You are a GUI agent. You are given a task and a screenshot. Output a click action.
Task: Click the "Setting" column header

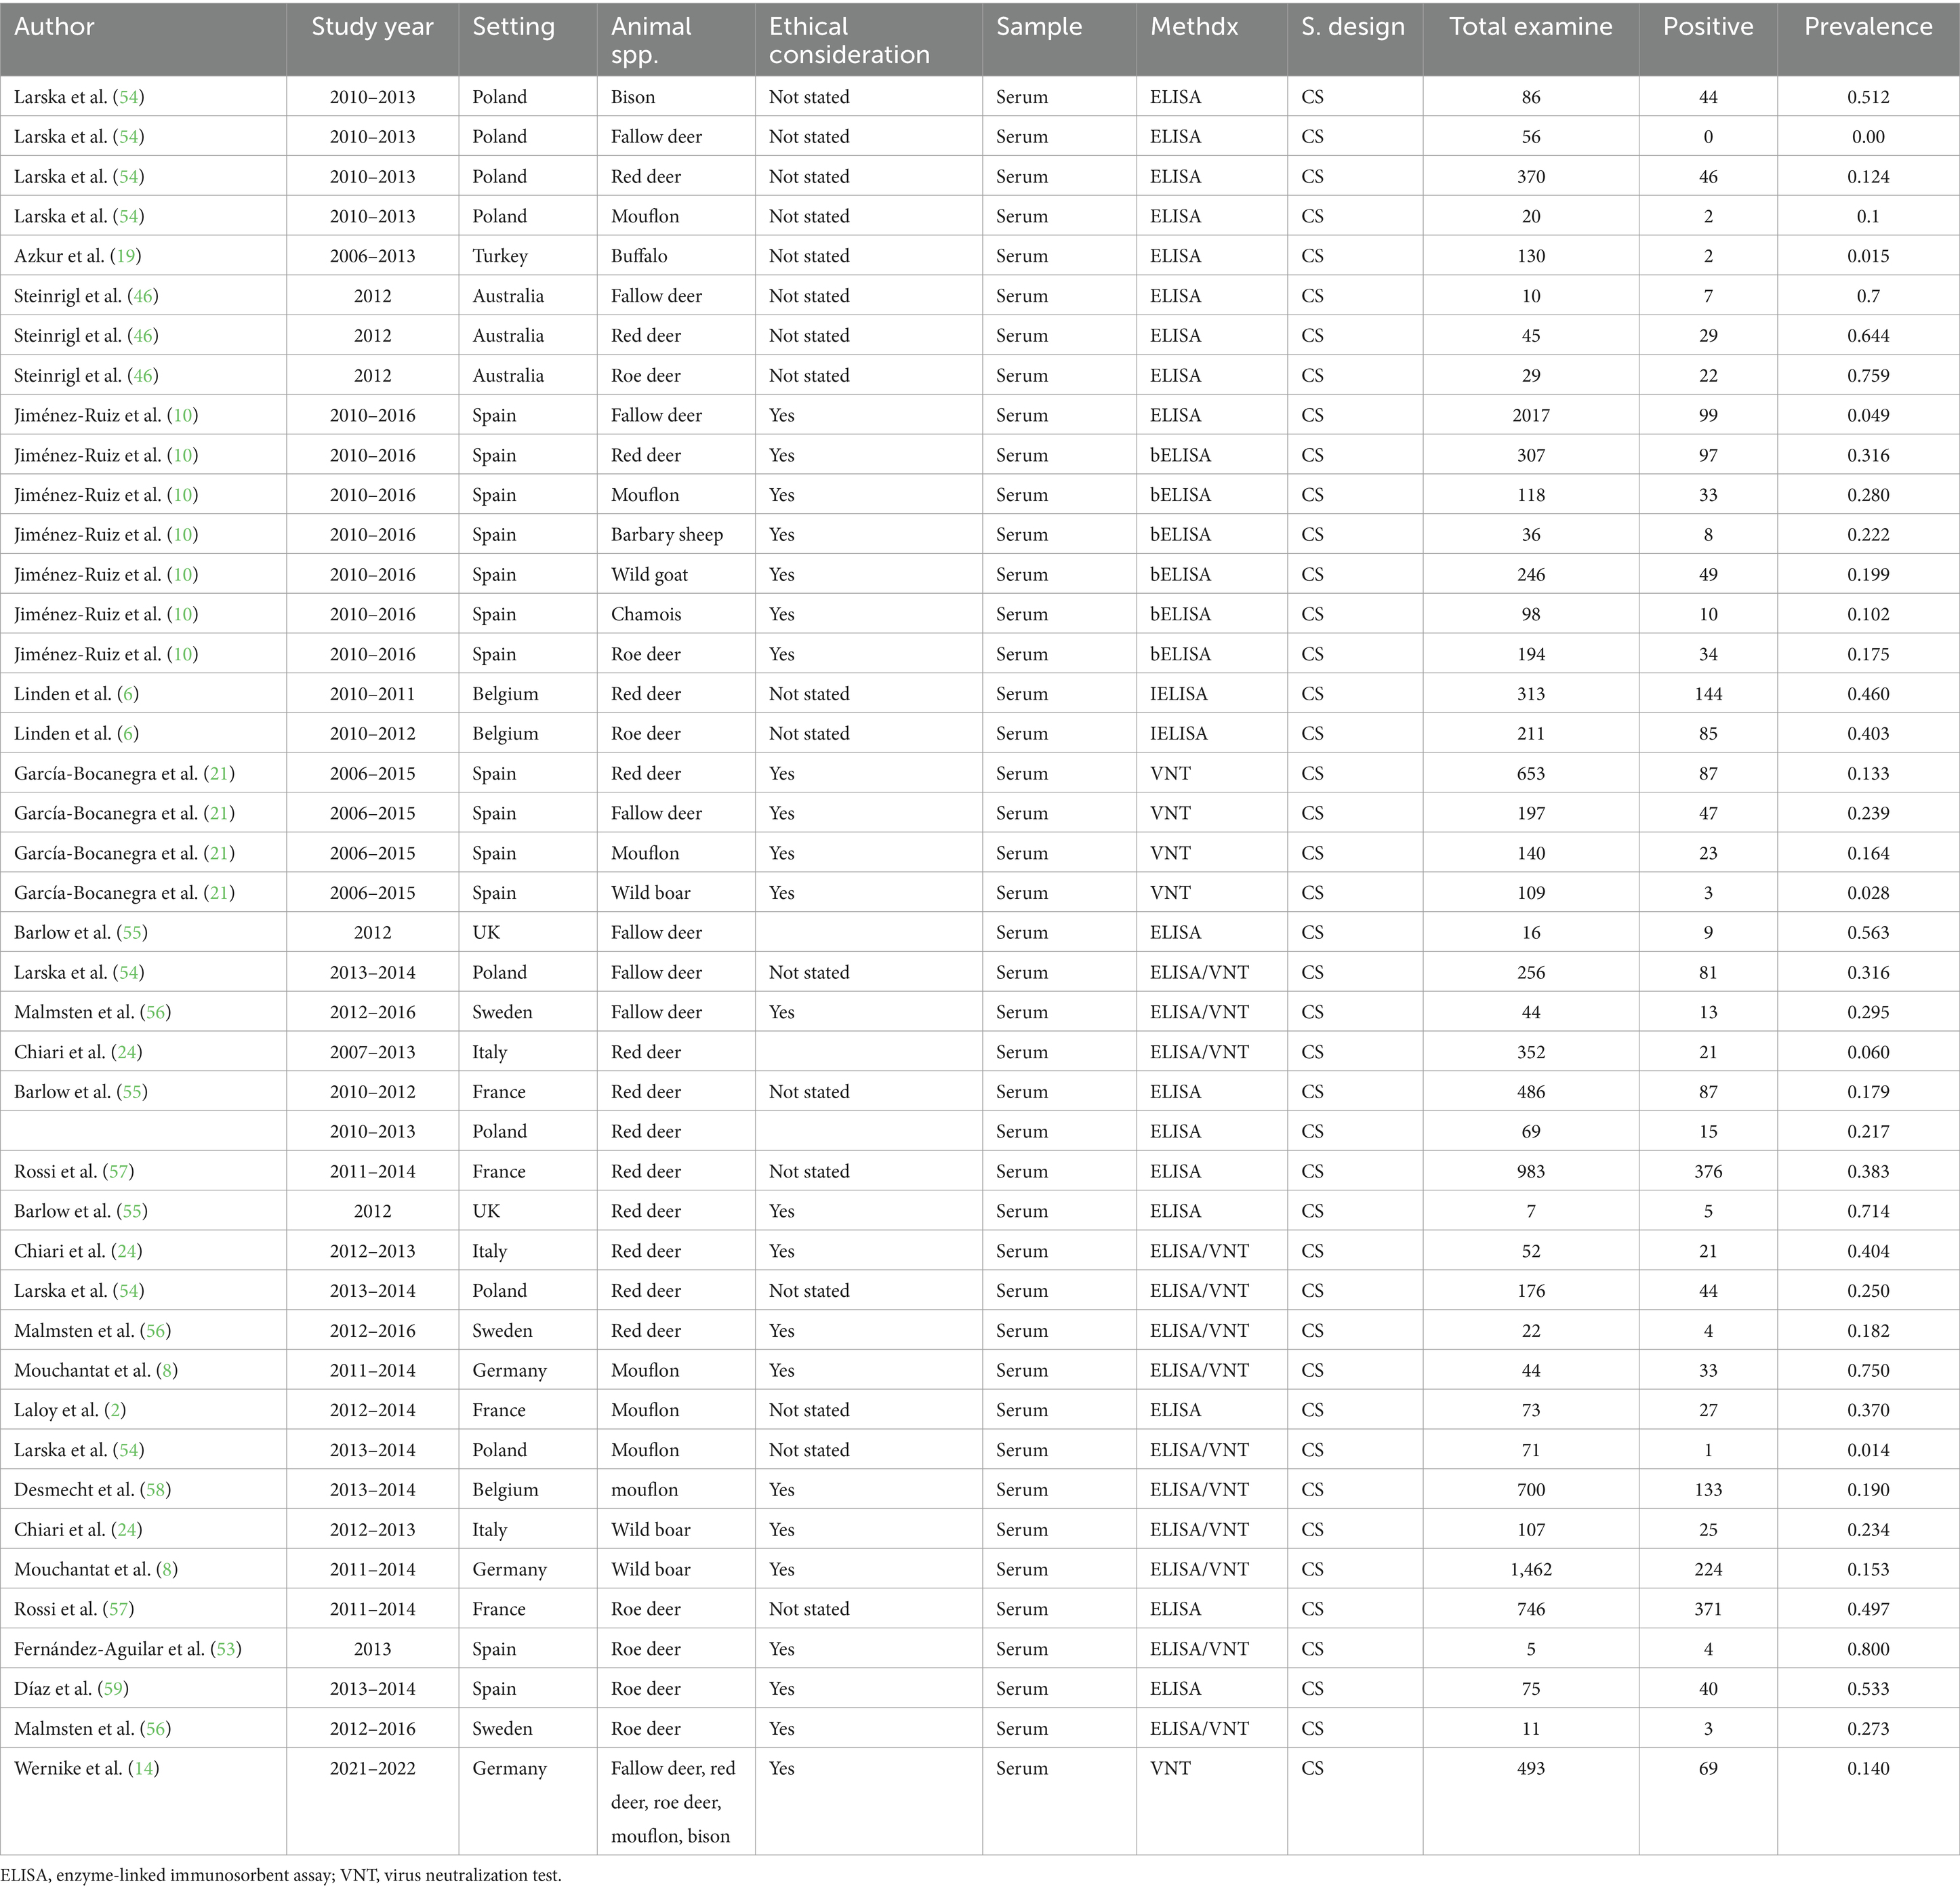point(513,27)
